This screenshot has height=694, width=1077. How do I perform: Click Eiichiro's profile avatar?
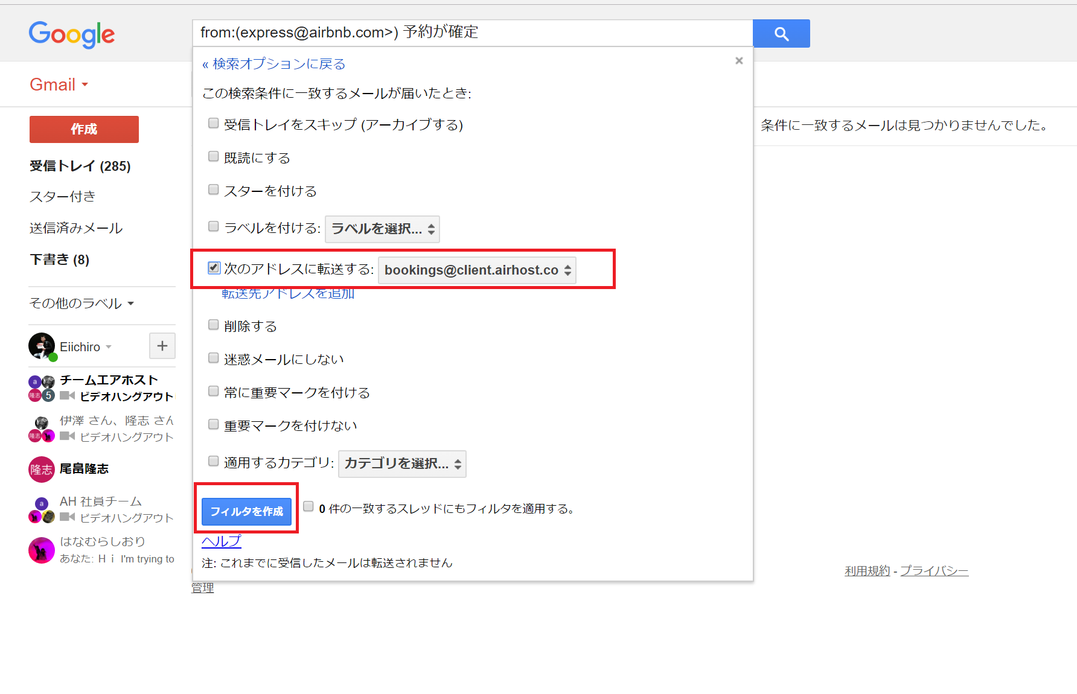coord(42,346)
